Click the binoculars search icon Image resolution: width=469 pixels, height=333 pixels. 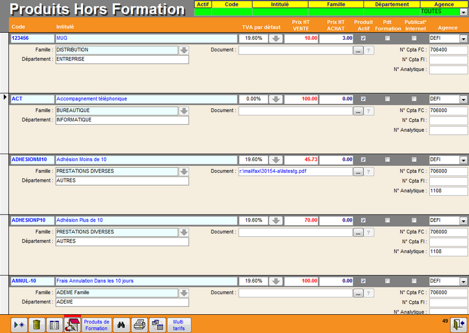(121, 325)
